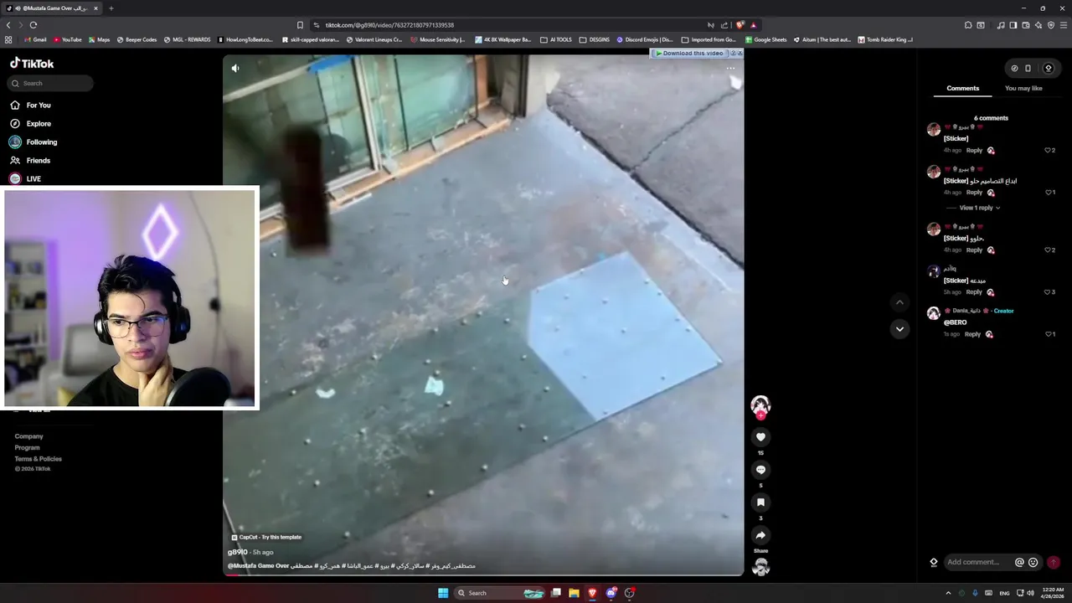This screenshot has height=603, width=1072.
Task: Click the Program footer link
Action: click(27, 447)
